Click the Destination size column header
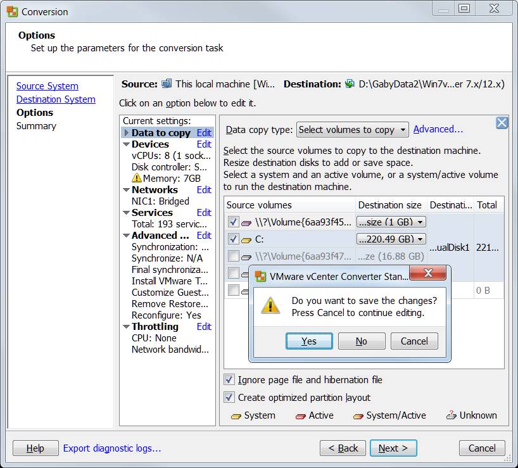This screenshot has height=468, width=518. tap(391, 205)
